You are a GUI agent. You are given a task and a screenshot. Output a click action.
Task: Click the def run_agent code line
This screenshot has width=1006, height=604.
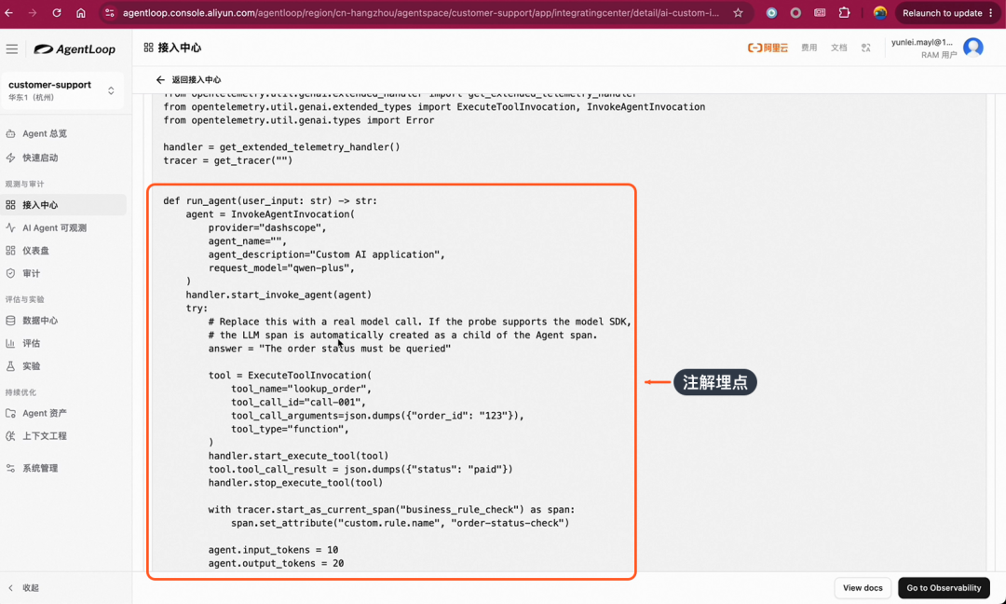[x=270, y=201]
